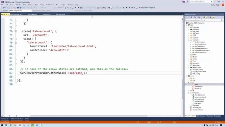Switch to the tab-chats.html editor tab
225x127 pixels.
[33, 14]
